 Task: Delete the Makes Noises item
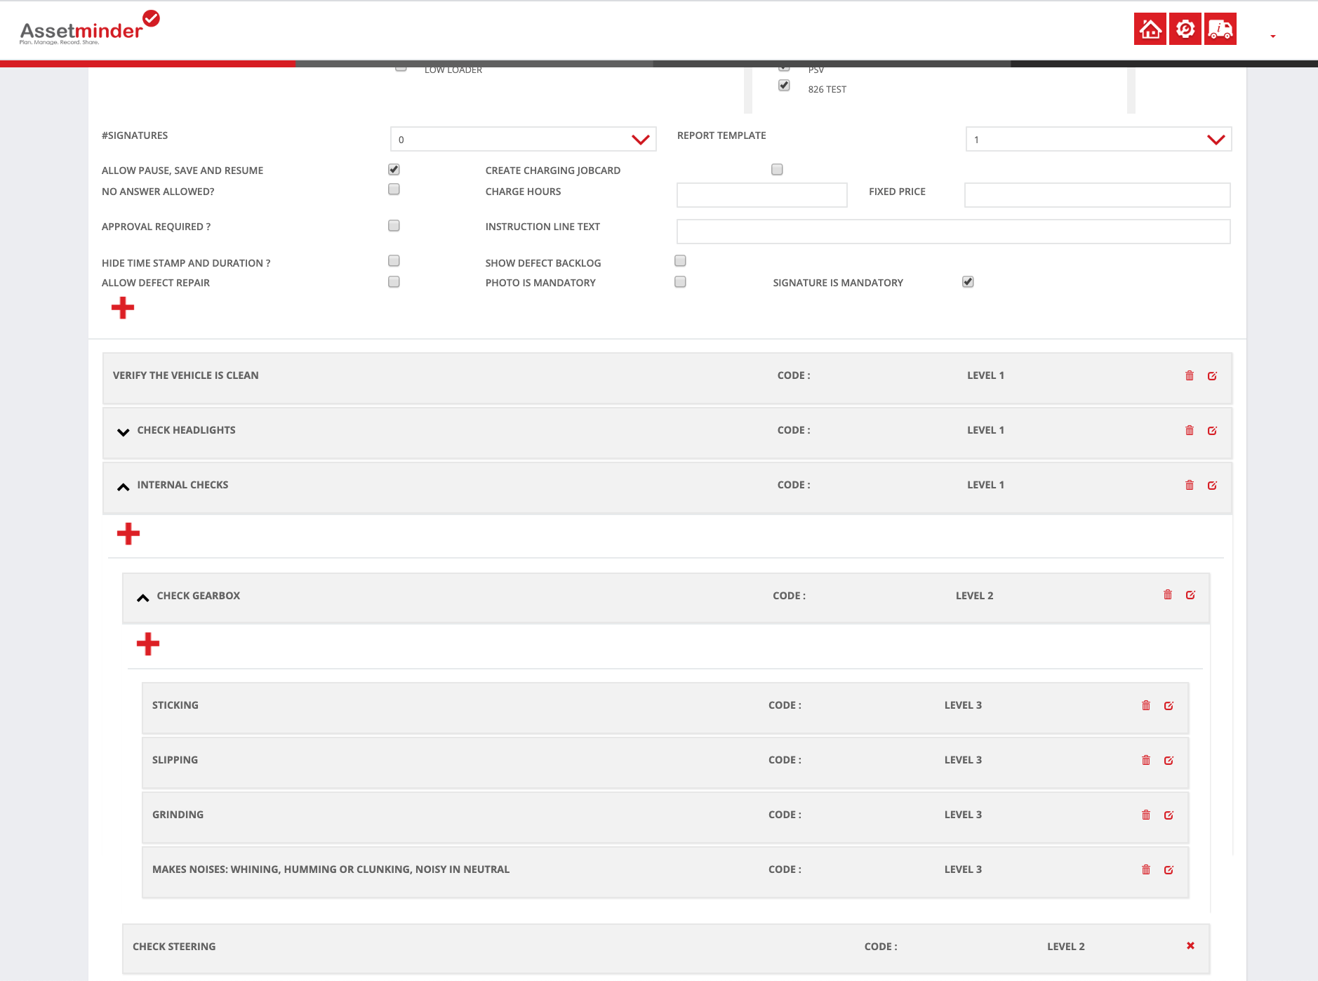1146,869
